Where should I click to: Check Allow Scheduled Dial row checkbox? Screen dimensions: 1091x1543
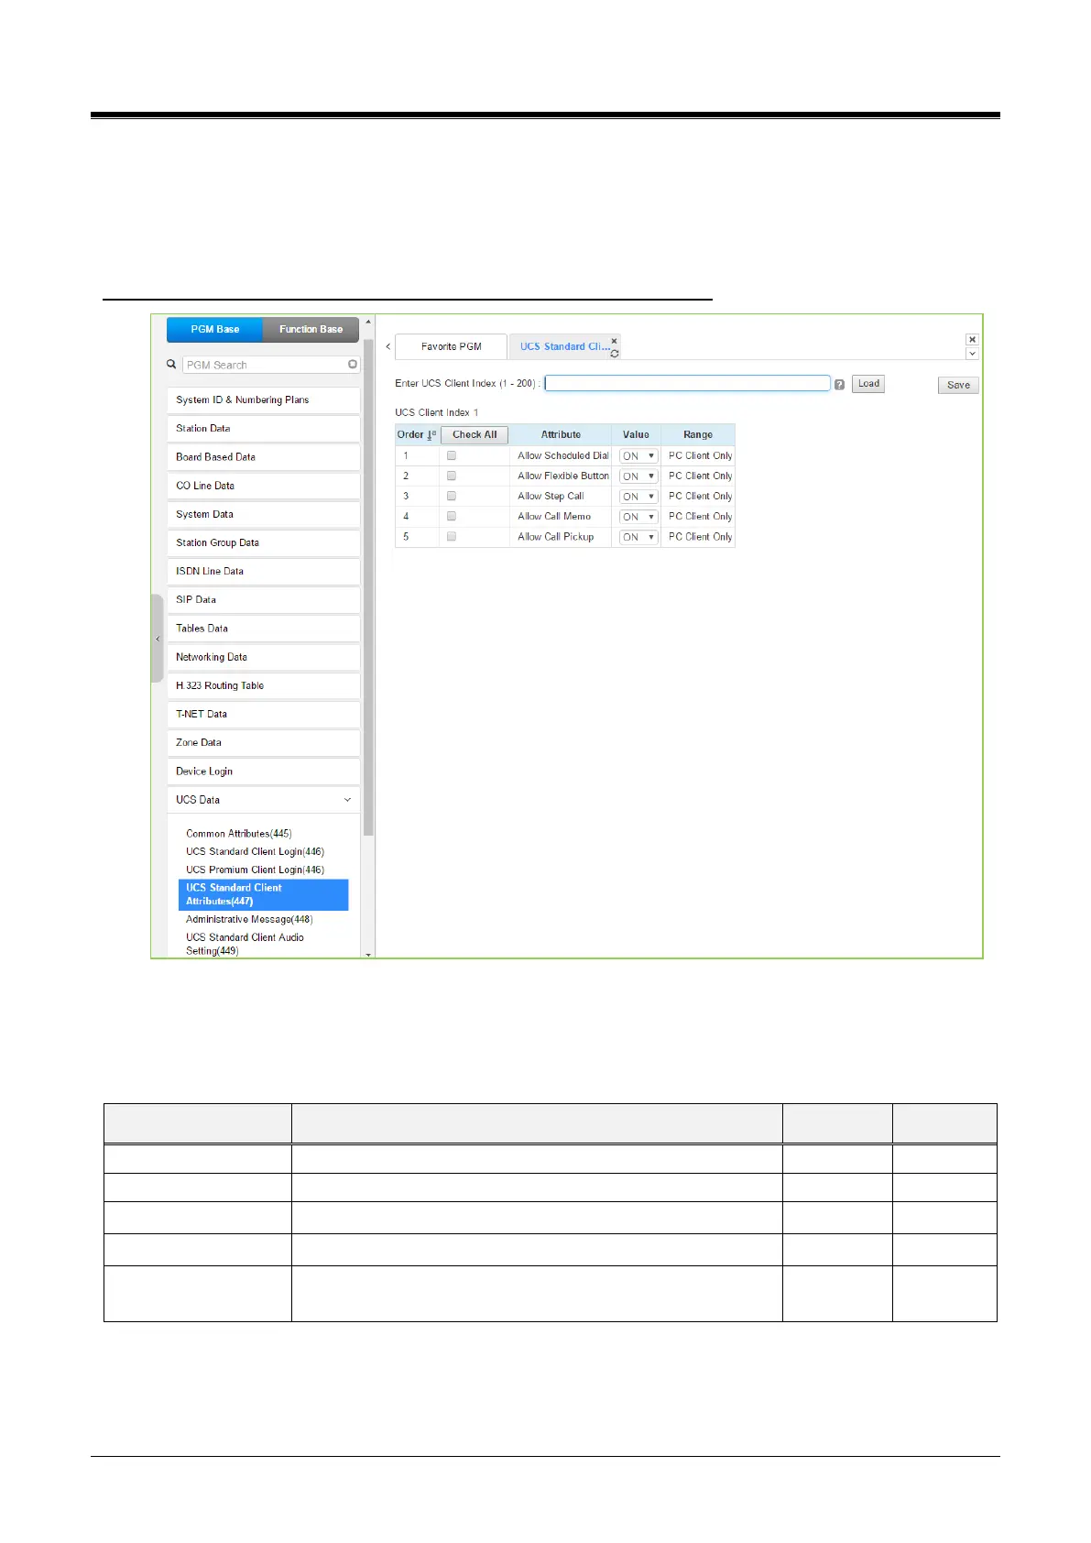[452, 455]
